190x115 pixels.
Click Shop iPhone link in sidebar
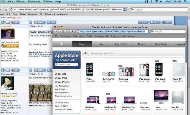[x=62, y=82]
